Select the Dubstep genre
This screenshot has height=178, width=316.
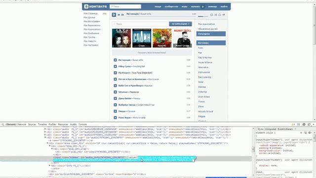click(202, 87)
